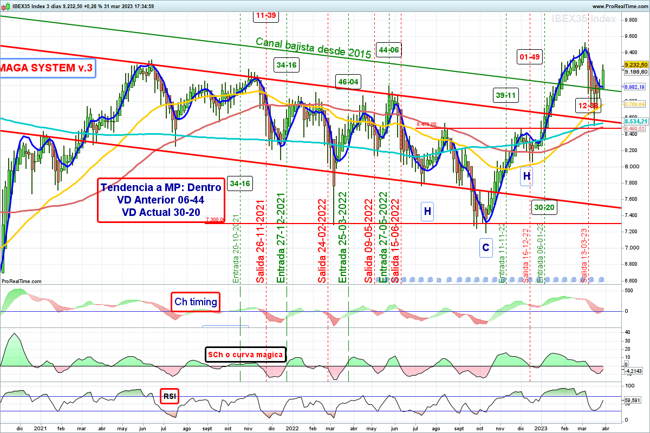This screenshot has width=650, height=433.
Task: Click the Salida 15-06-2022 vertical label
Action: pos(395,241)
